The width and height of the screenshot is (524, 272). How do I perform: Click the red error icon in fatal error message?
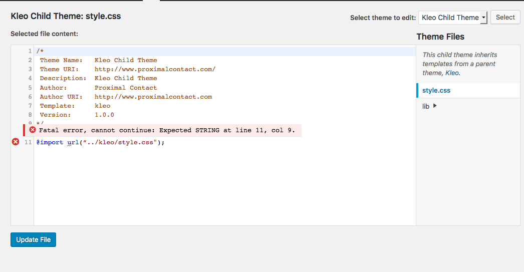(33, 130)
